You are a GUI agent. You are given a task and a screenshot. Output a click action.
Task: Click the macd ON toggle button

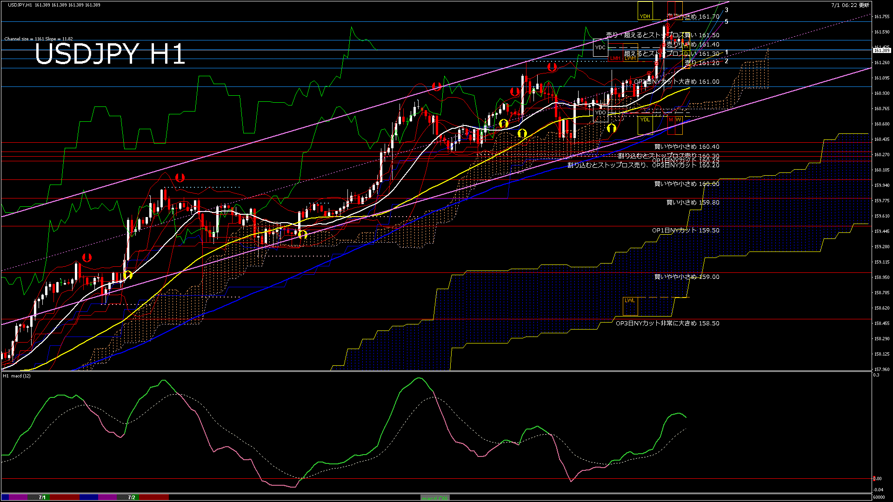click(435, 497)
